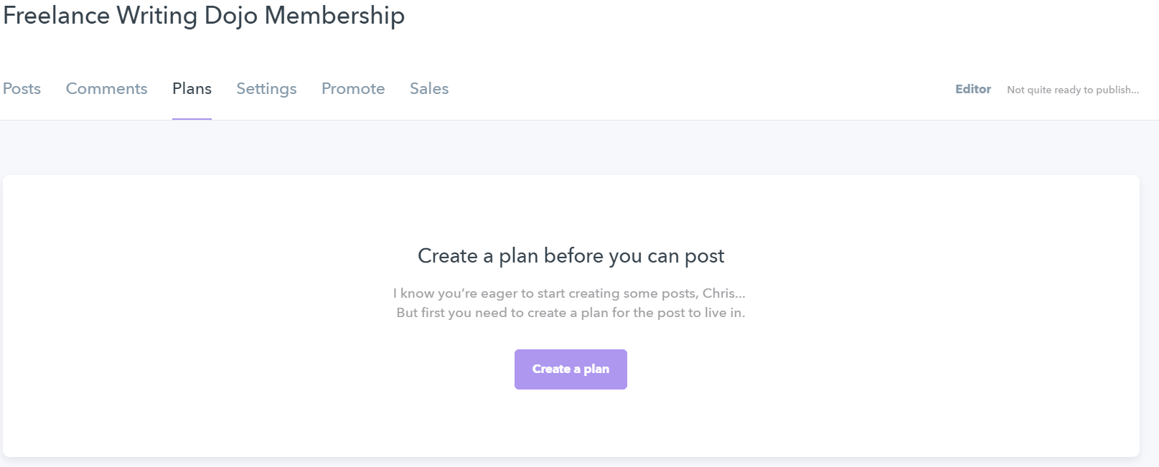This screenshot has width=1159, height=467.
Task: Click the word 'Dojo' in the page title
Action: pos(230,15)
